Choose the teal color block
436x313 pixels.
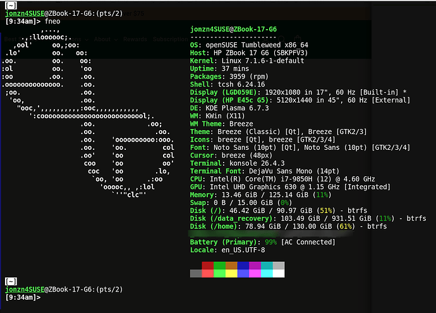coord(267,266)
